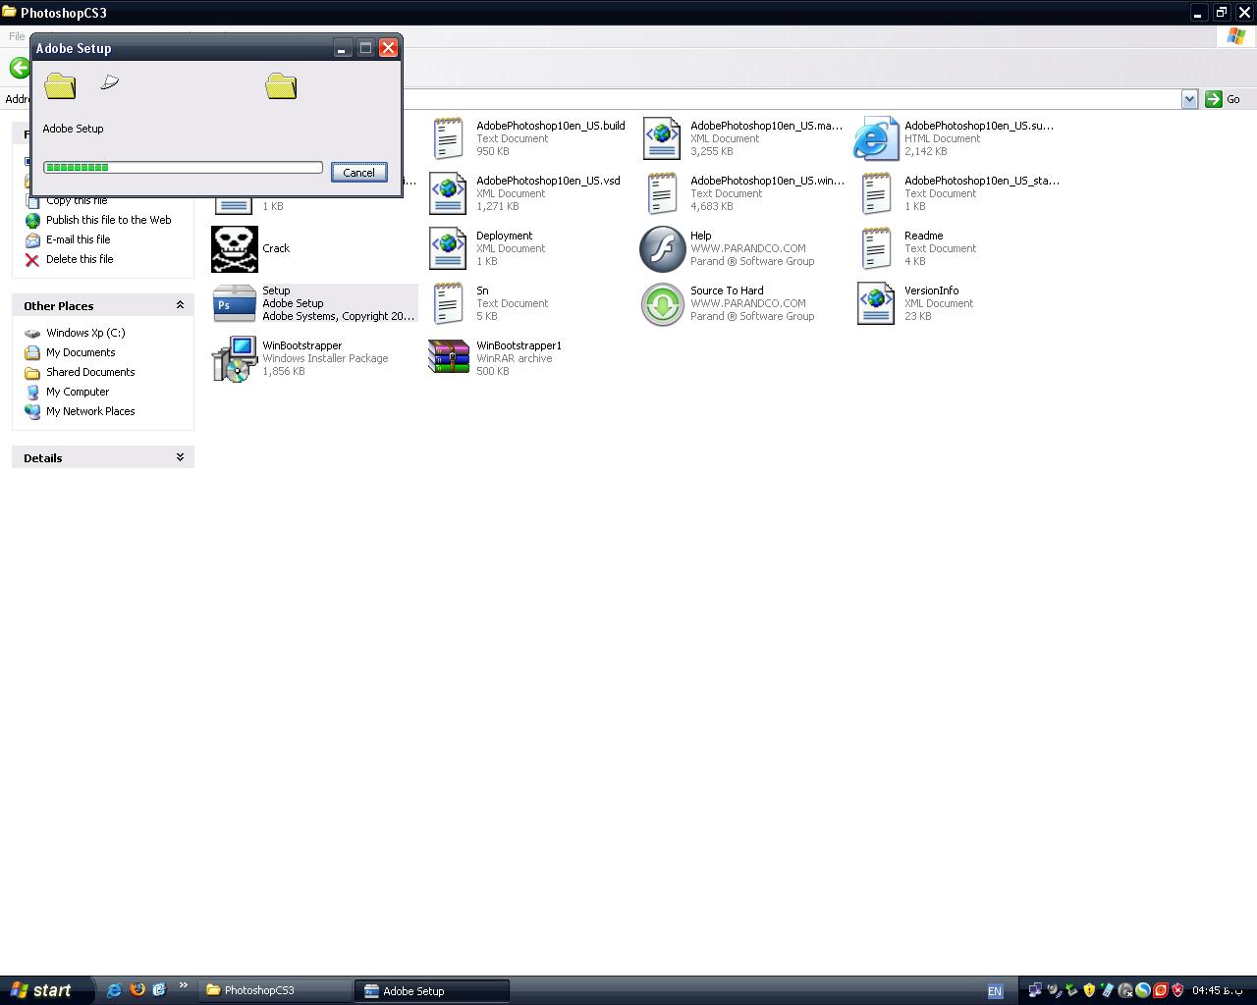Select the WinBootstrapper installer package icon
Image resolution: width=1257 pixels, height=1005 pixels.
[234, 359]
